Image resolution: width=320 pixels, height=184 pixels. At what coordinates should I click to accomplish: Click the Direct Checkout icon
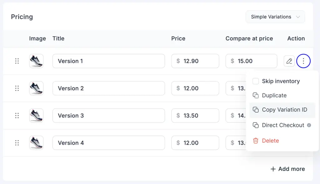coord(256,125)
